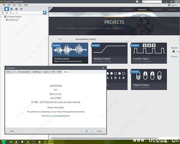Screen dimensions: 180x144
Task: Open dropdown arrow beside the filter icon
Action: (x=47, y=13)
